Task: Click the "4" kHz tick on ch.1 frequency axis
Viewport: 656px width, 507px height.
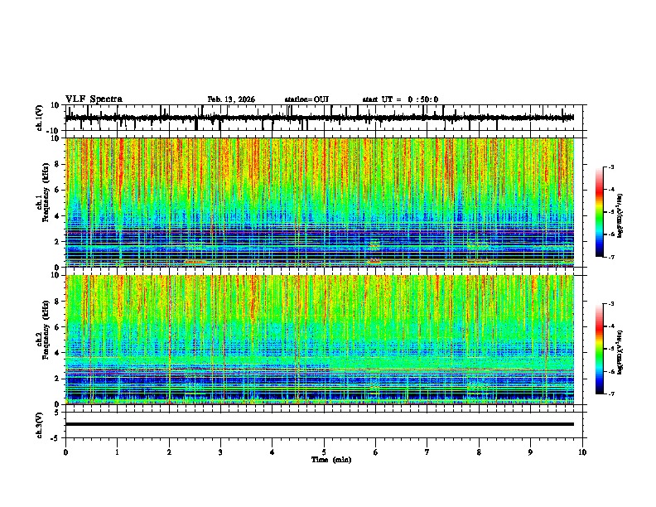Action: pos(57,216)
